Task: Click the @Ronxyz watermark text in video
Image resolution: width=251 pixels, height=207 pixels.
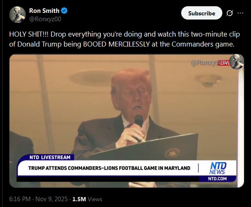Action: pyautogui.click(x=204, y=63)
